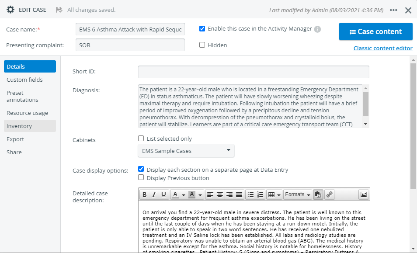Toggle italic text in editor toolbar
417x253 pixels.
(x=154, y=194)
